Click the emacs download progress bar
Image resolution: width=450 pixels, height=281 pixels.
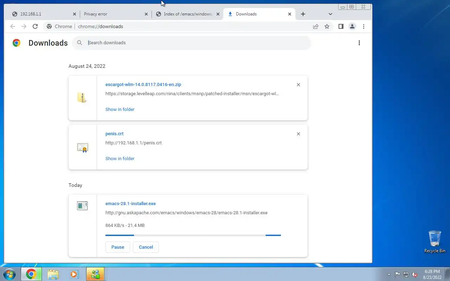pos(193,235)
